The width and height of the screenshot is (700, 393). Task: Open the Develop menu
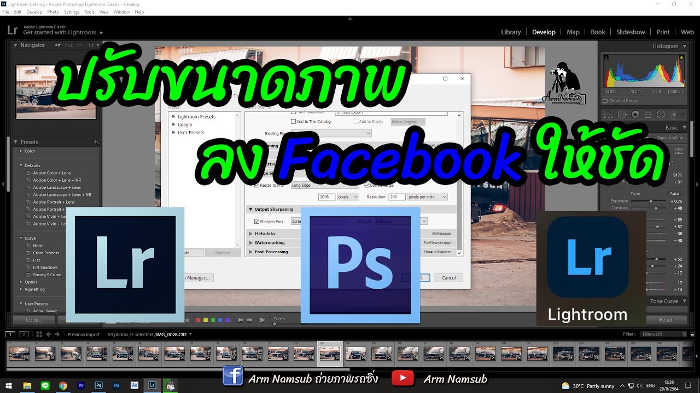pyautogui.click(x=34, y=12)
